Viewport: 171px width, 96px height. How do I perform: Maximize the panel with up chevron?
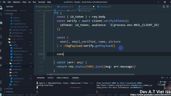[x=168, y=78]
